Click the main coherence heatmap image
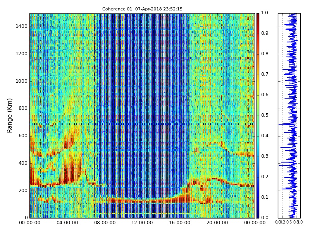Viewport: 310px width, 232px height. click(x=142, y=116)
